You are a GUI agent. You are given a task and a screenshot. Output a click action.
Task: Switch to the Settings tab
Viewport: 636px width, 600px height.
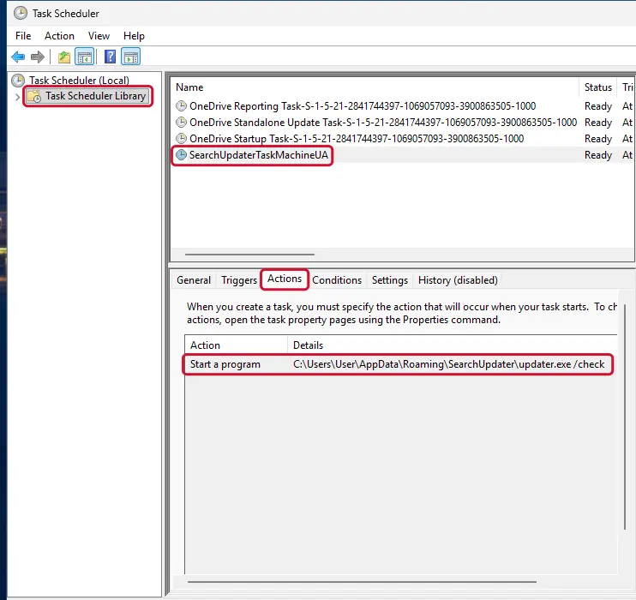390,280
